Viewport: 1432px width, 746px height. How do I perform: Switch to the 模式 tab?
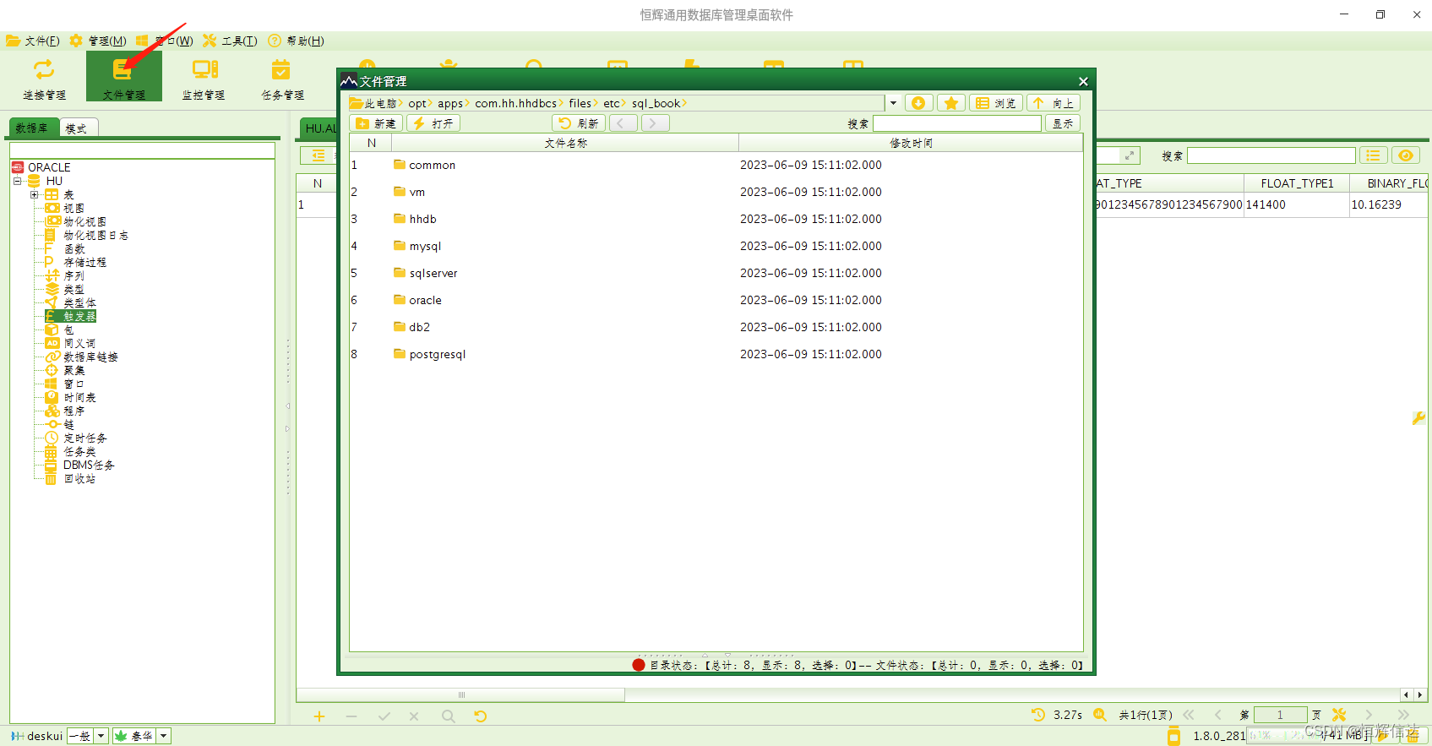(77, 128)
